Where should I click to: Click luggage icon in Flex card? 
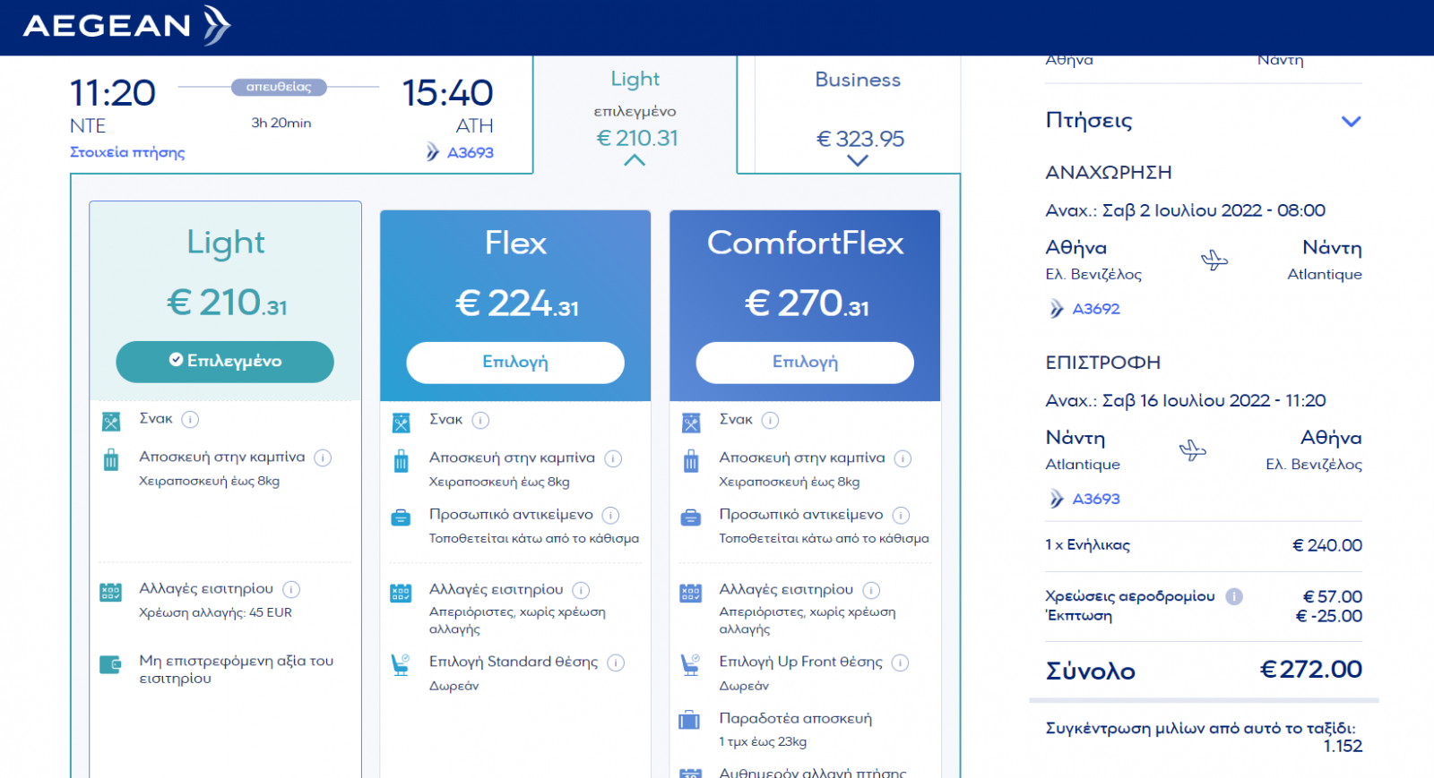pos(401,461)
